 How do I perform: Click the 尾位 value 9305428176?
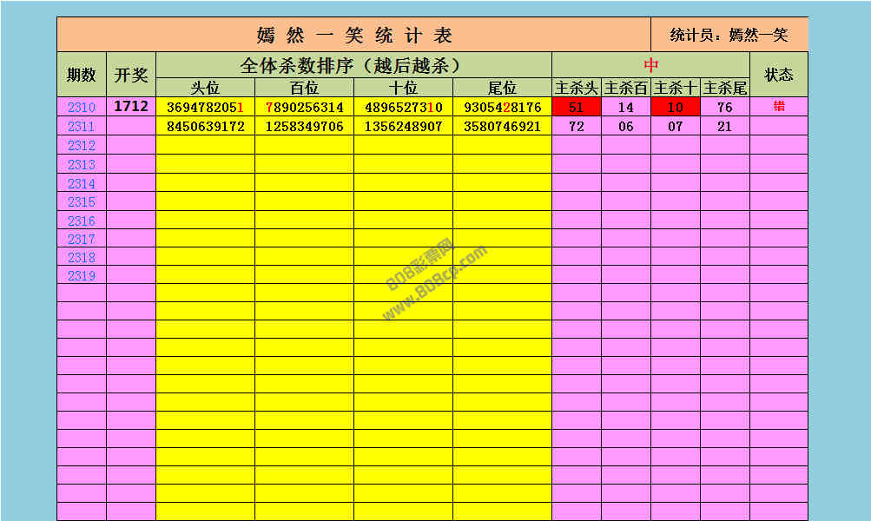(502, 108)
